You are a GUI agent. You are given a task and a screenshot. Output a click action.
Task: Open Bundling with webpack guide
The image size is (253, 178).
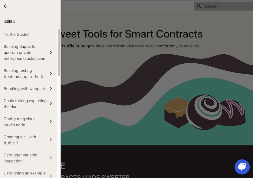coord(25,89)
